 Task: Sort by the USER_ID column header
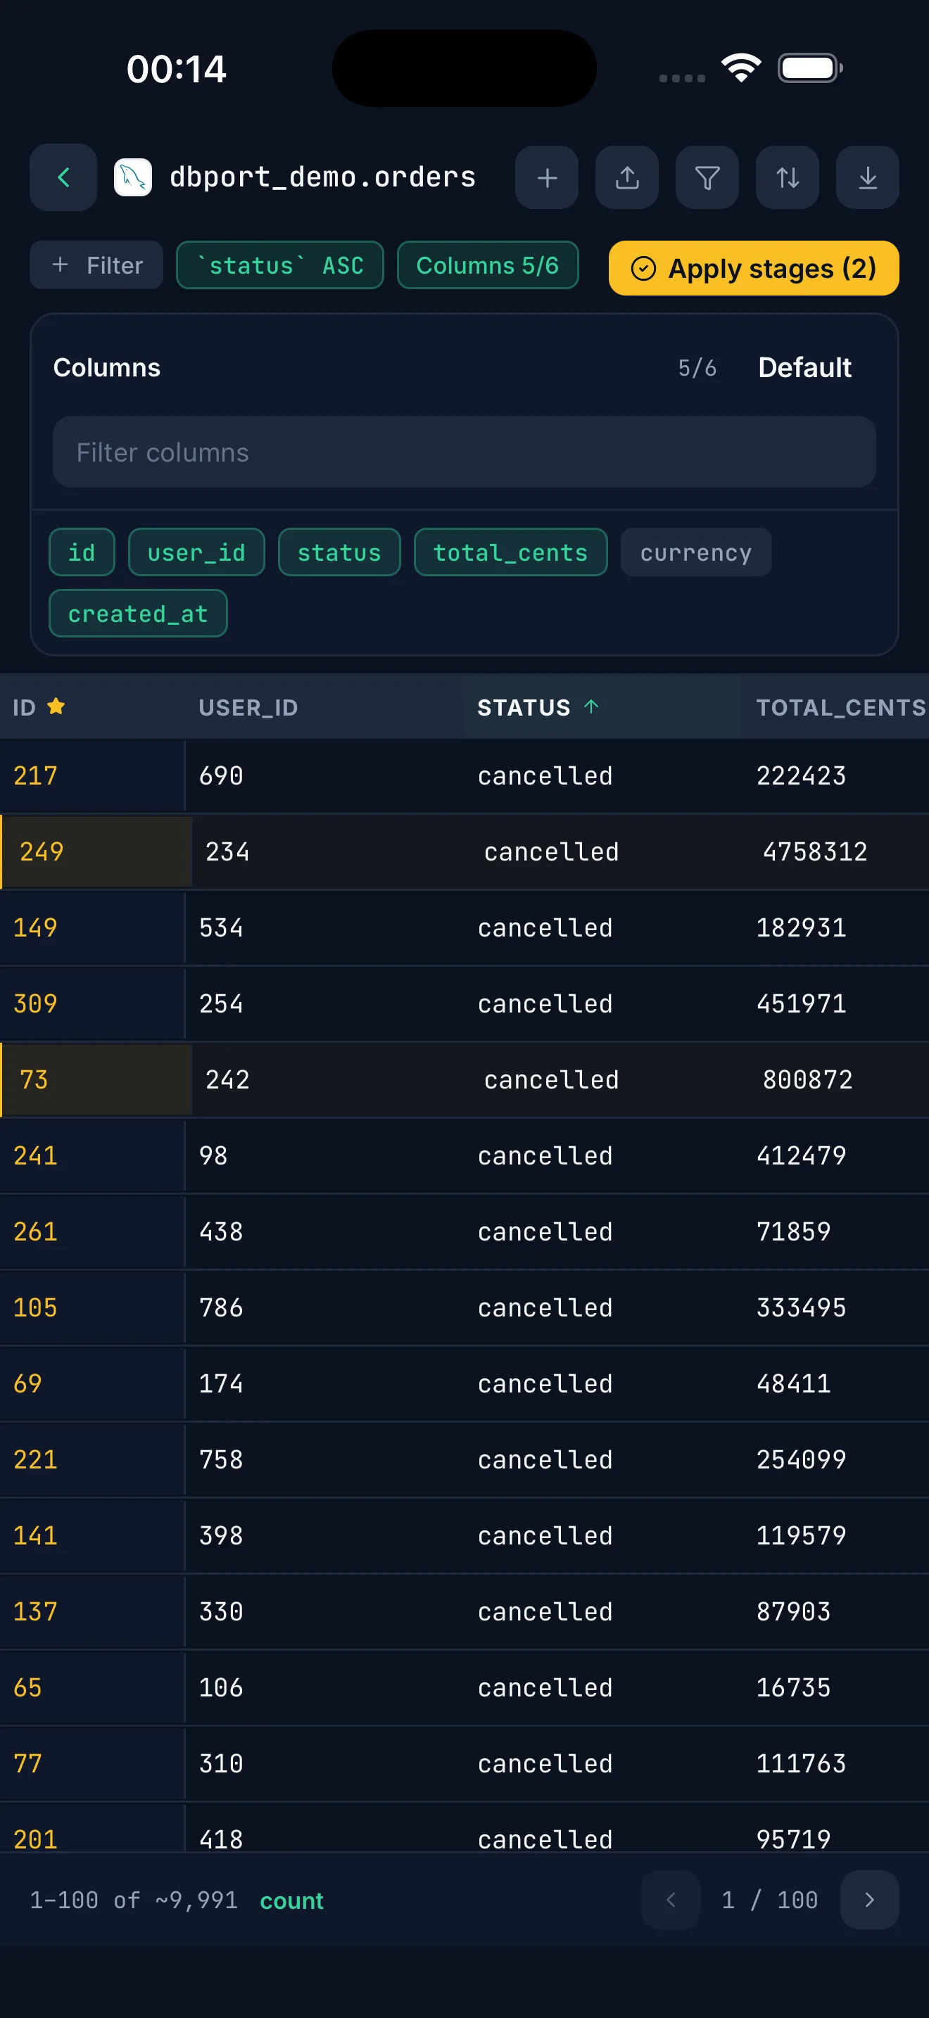point(324,706)
